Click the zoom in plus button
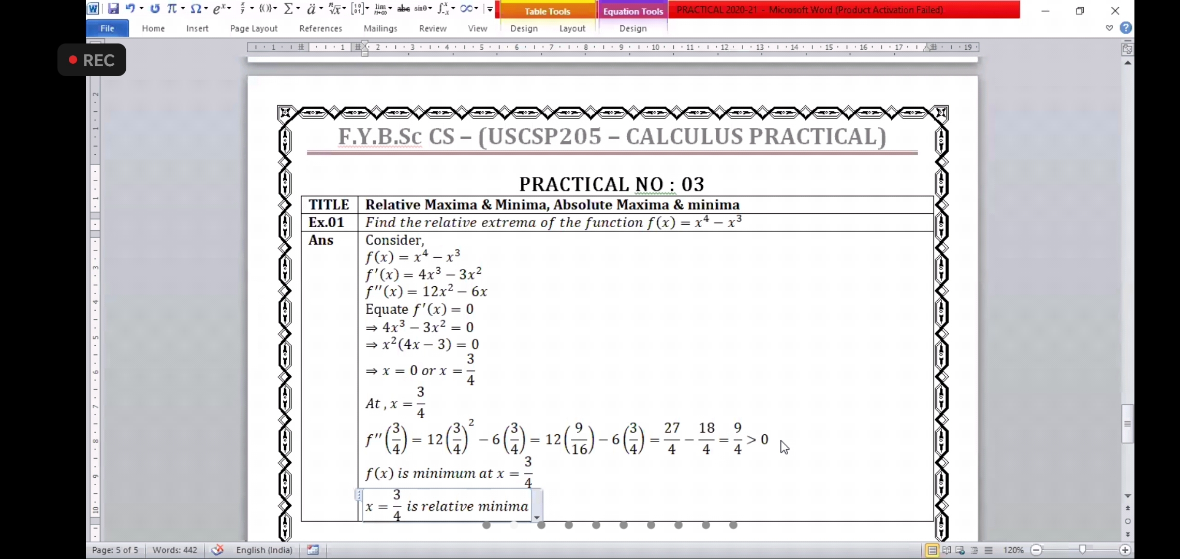This screenshot has height=559, width=1180. click(1125, 550)
